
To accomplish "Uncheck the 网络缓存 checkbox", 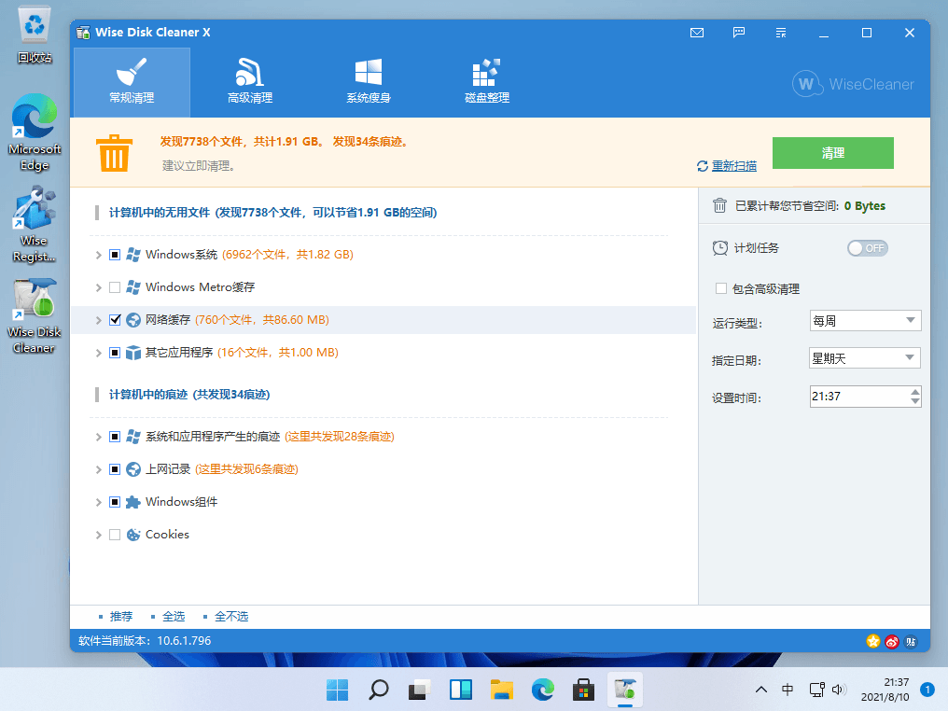I will coord(115,320).
